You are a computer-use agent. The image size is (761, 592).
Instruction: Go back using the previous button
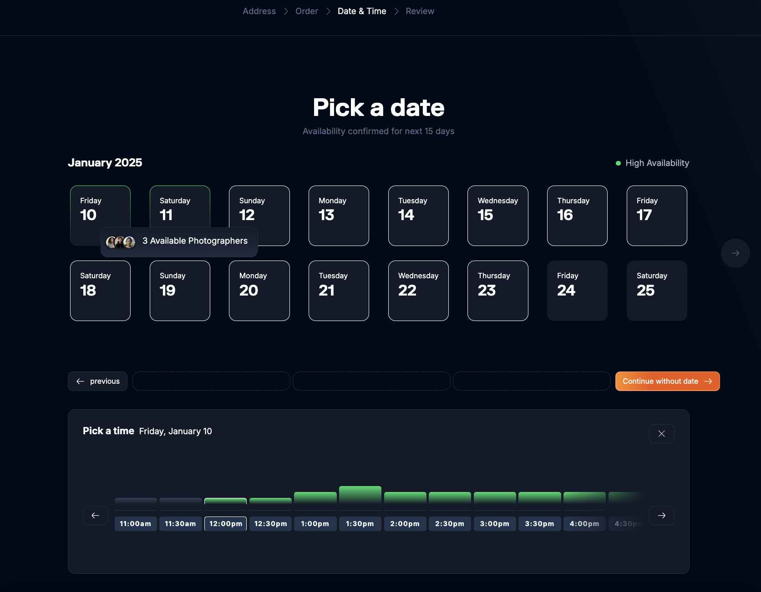point(97,381)
